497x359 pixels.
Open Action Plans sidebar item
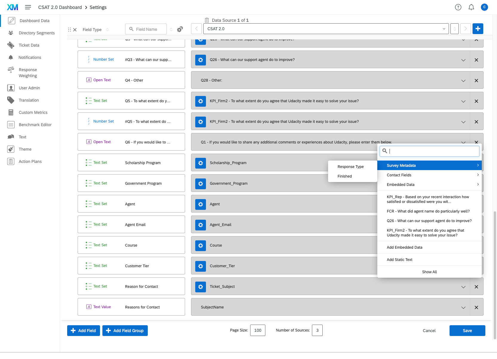(x=30, y=161)
